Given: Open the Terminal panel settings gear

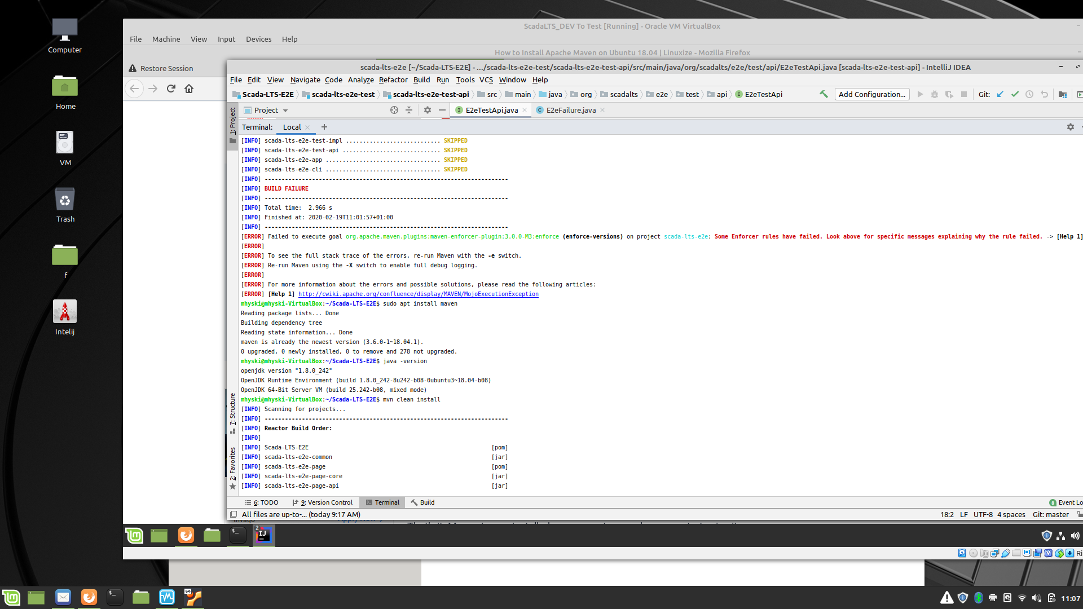Looking at the screenshot, I should (x=1070, y=127).
